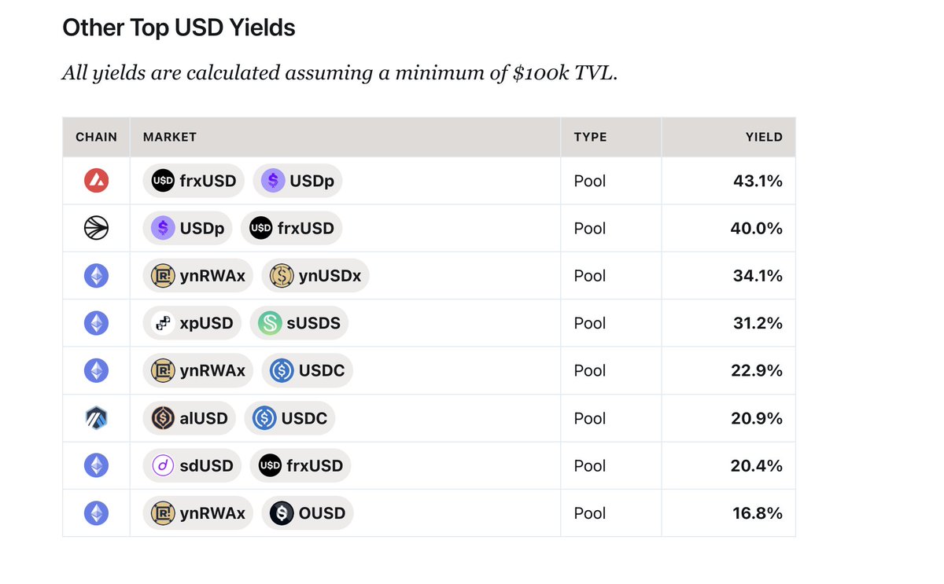Image resolution: width=944 pixels, height=584 pixels.
Task: Select the USDC pill in the 22.9% row
Action: 307,370
